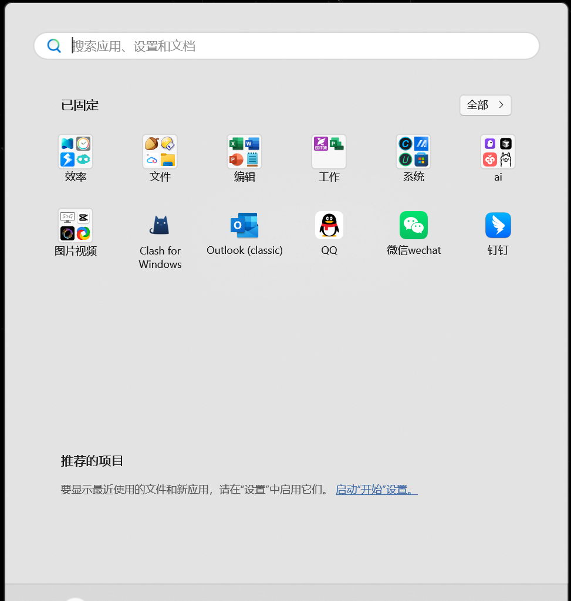
Task: Click the acorn icon in 文件 folder
Action: pyautogui.click(x=152, y=144)
